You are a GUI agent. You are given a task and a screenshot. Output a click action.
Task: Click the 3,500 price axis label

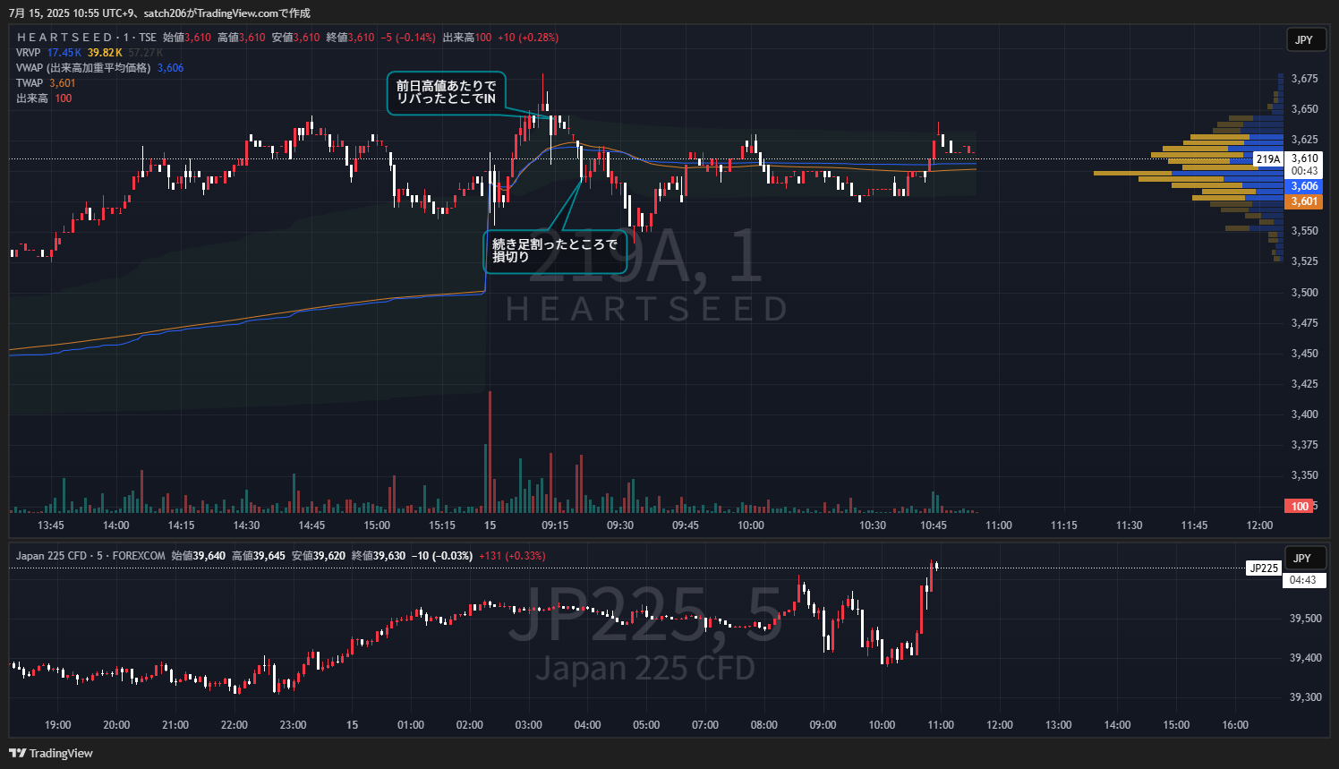point(1304,293)
